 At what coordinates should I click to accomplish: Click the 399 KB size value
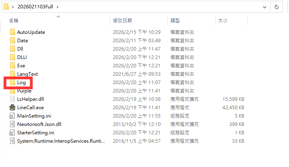237,124
